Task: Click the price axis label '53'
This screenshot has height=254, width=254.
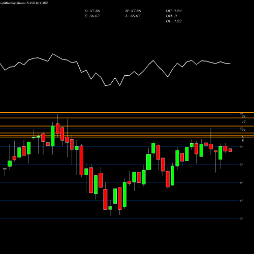Action: click(x=241, y=165)
